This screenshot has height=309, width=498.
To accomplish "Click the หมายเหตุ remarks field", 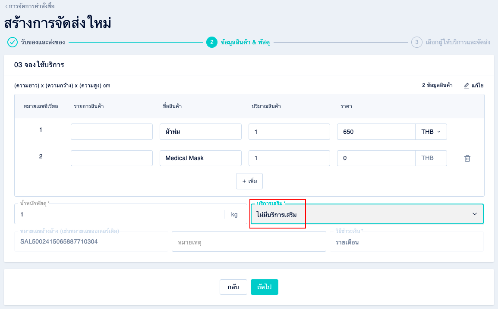I will pyautogui.click(x=249, y=241).
